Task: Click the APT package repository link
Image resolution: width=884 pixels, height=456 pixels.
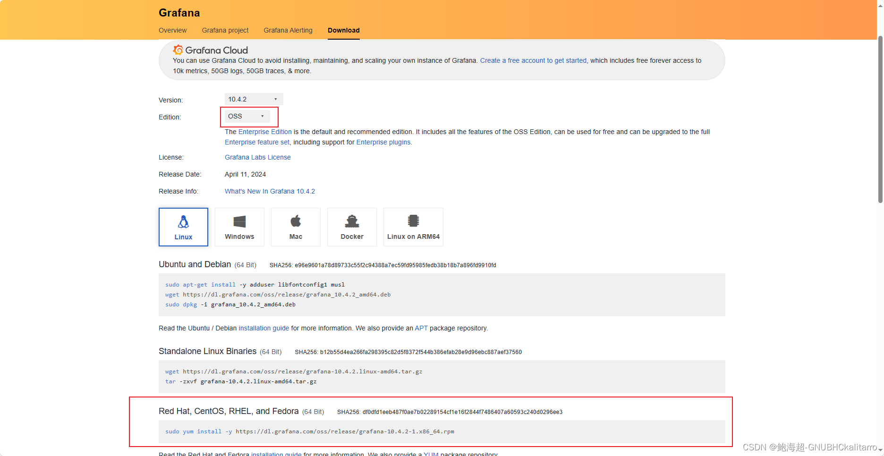Action: click(421, 328)
